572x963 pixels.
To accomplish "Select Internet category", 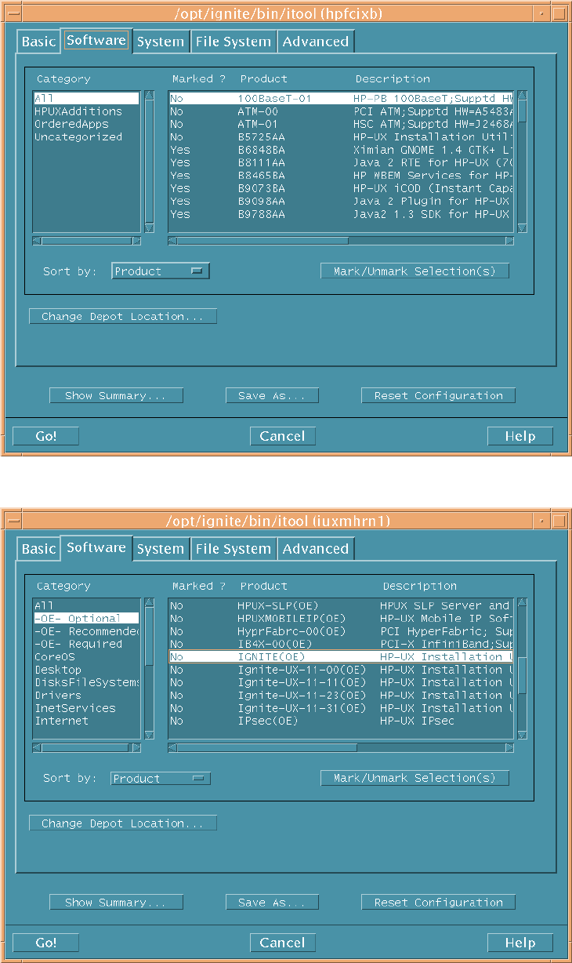I will [x=86, y=721].
